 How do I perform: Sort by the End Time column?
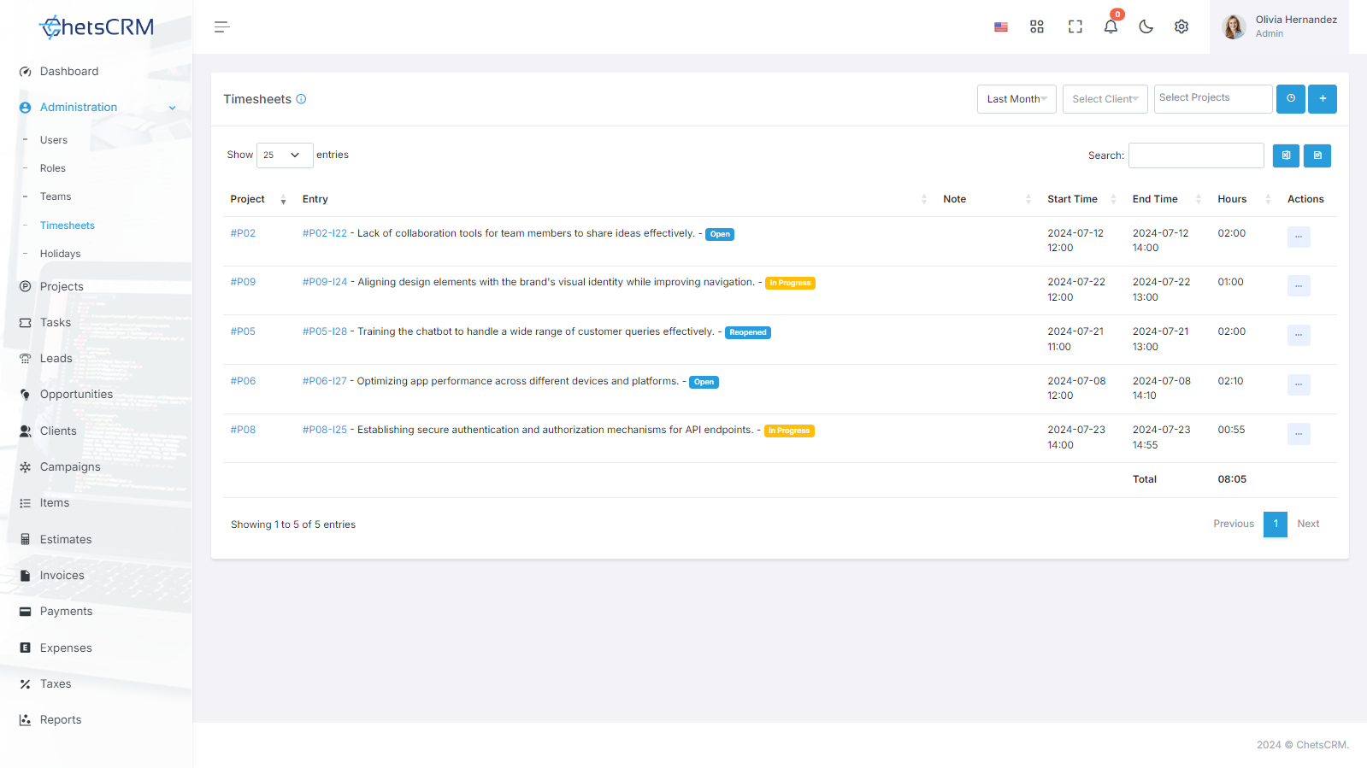point(1167,199)
